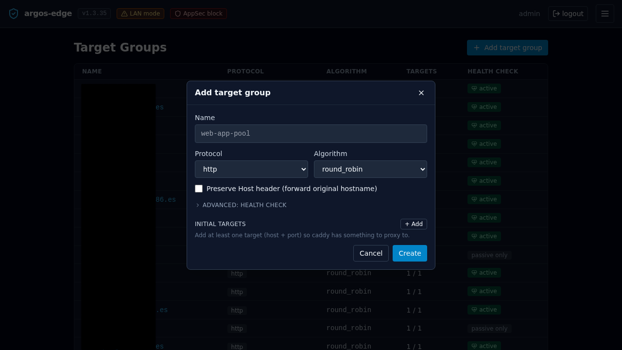Screen dimensions: 622x350
Task: Enable the Preserve Host header checkbox
Action: (x=199, y=189)
